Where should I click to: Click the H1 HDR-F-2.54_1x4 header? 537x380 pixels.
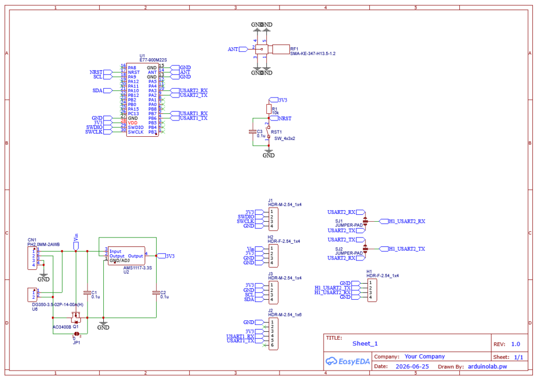tap(372, 290)
